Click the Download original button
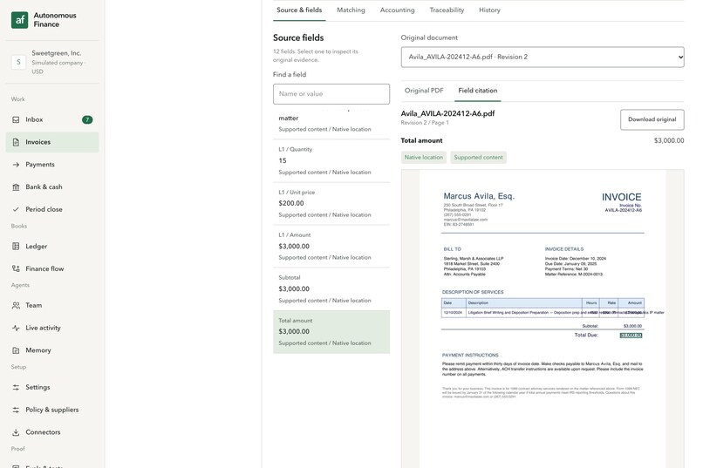Viewport: 703px width, 468px height. tap(652, 119)
